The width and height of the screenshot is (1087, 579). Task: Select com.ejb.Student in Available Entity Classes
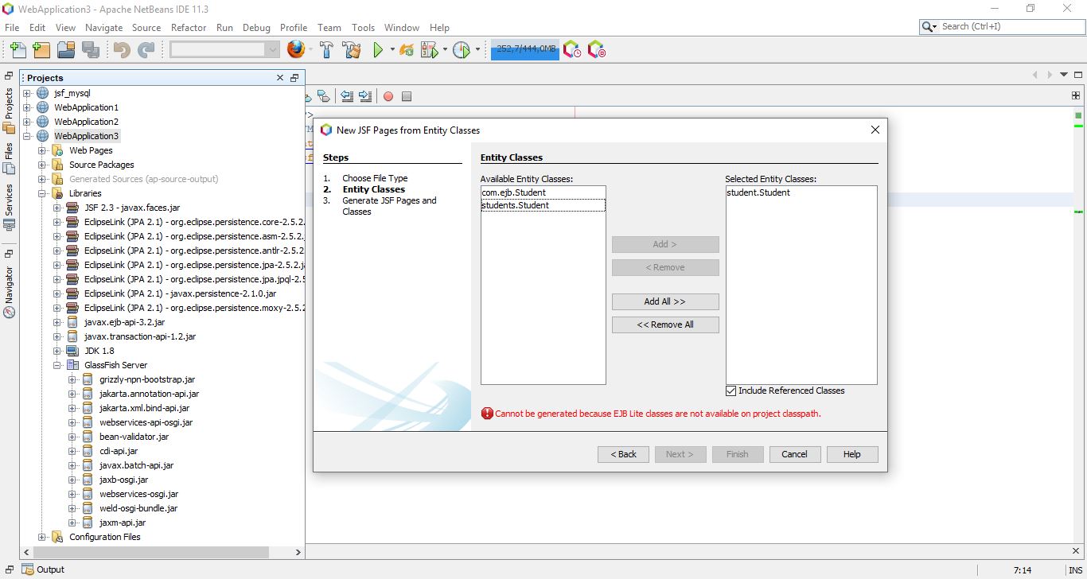coord(543,192)
